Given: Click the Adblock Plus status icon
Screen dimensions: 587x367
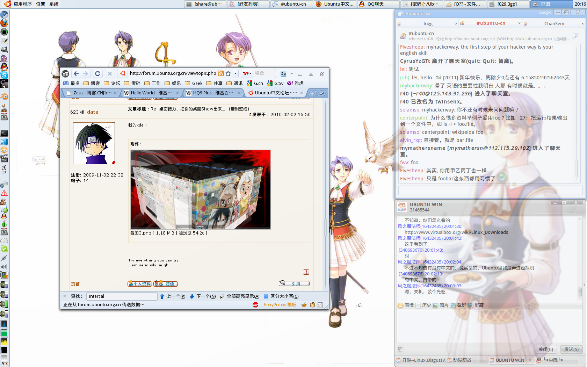Looking at the screenshot, I should pos(255,305).
